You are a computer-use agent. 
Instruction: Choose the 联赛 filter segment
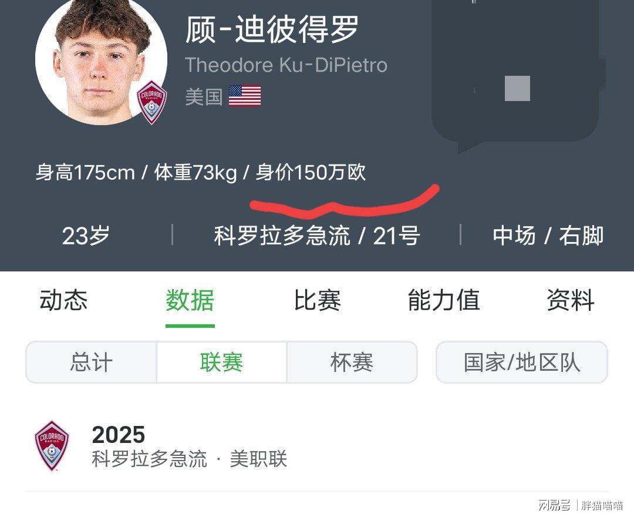221,362
